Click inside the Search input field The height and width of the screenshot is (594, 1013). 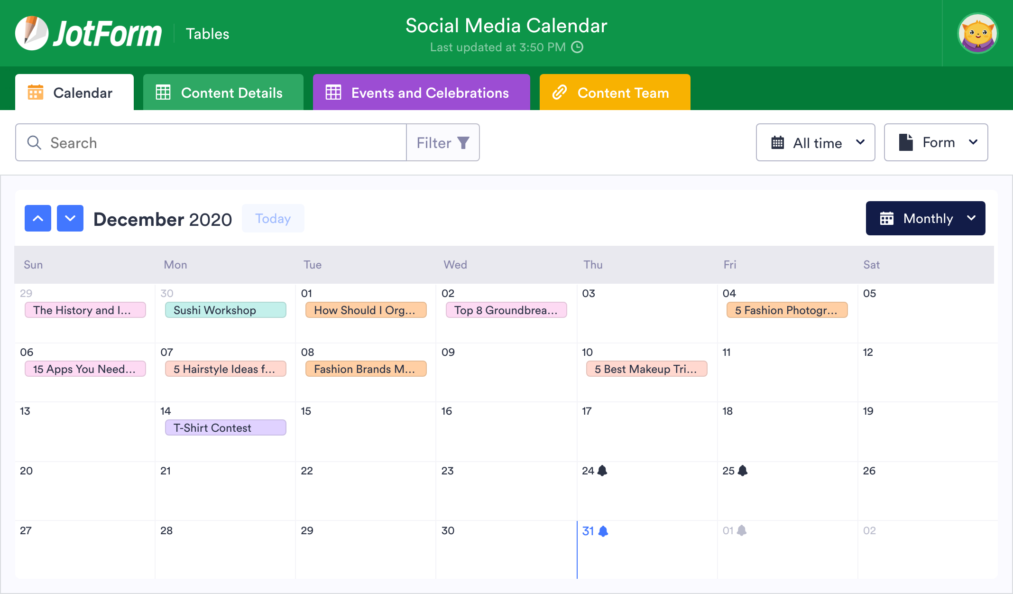(x=212, y=142)
